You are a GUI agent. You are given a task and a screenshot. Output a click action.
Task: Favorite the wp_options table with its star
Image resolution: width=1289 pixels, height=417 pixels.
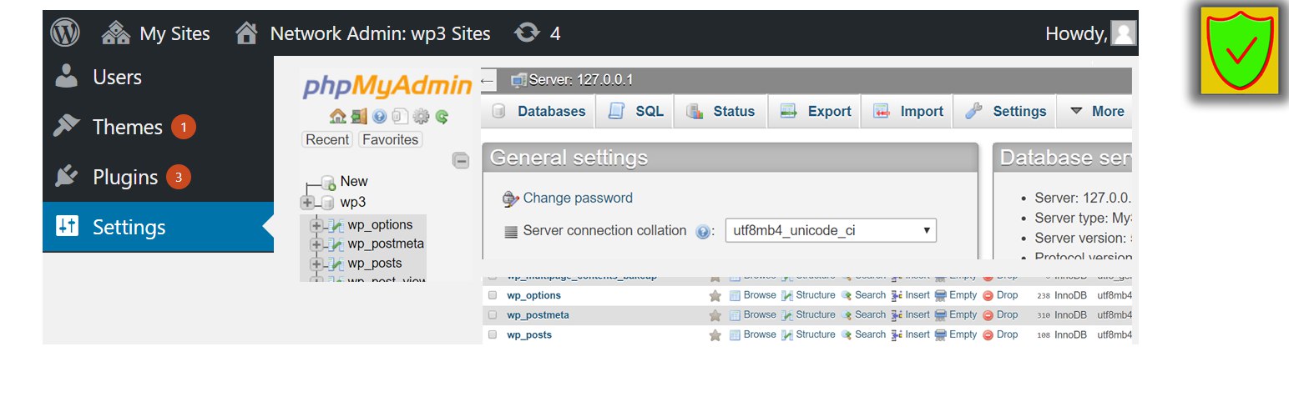click(715, 296)
